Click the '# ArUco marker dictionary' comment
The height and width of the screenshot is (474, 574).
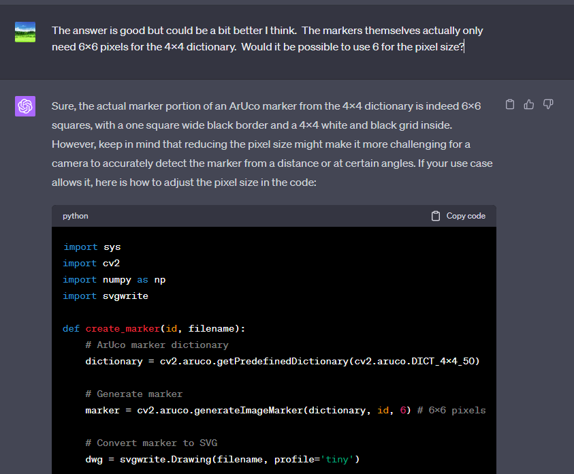pos(157,345)
